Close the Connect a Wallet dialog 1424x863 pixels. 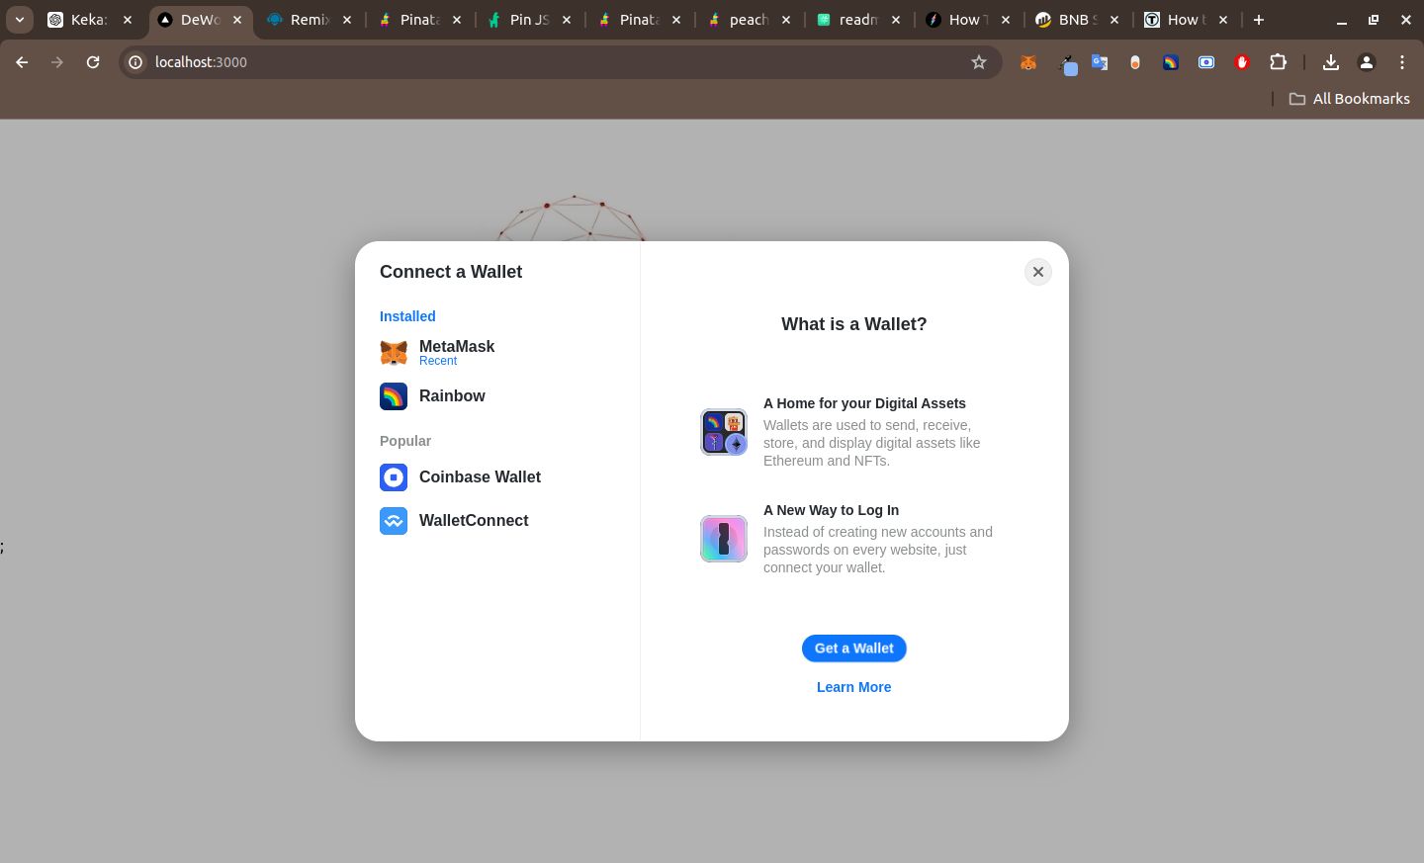tap(1038, 272)
